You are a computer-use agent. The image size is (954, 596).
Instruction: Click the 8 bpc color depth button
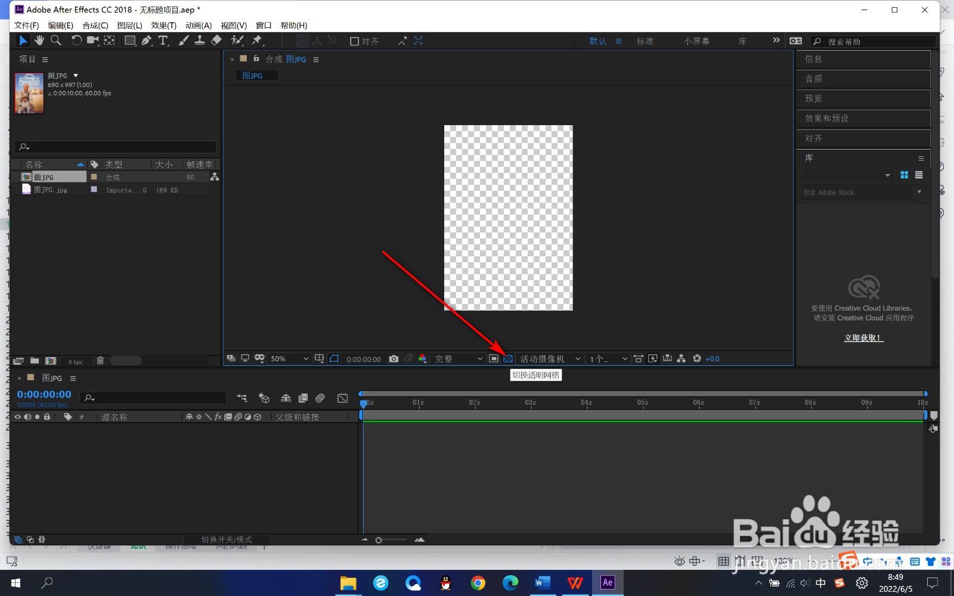[75, 361]
